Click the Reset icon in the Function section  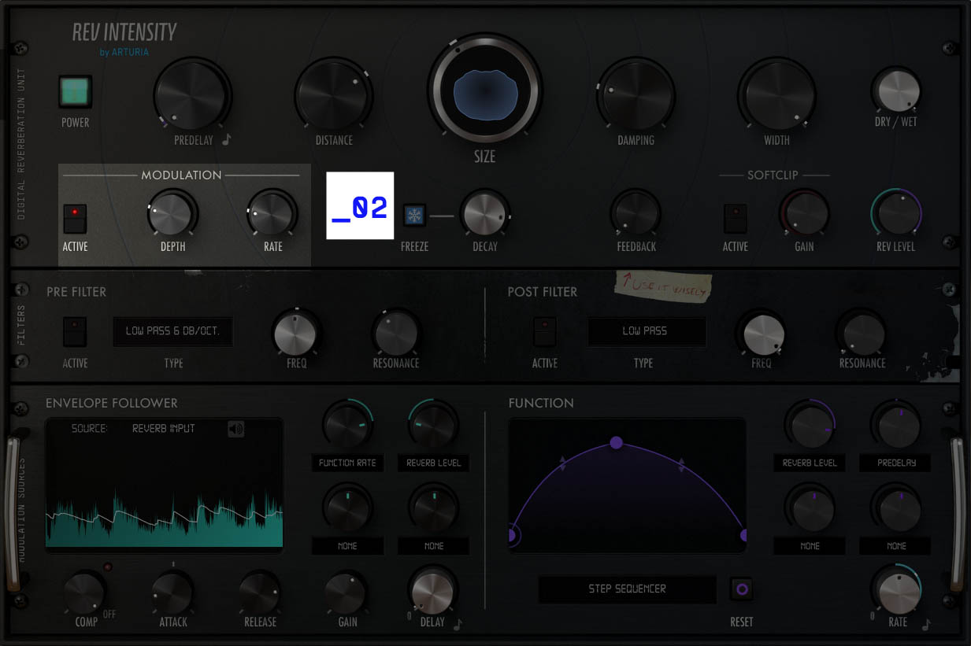[740, 587]
